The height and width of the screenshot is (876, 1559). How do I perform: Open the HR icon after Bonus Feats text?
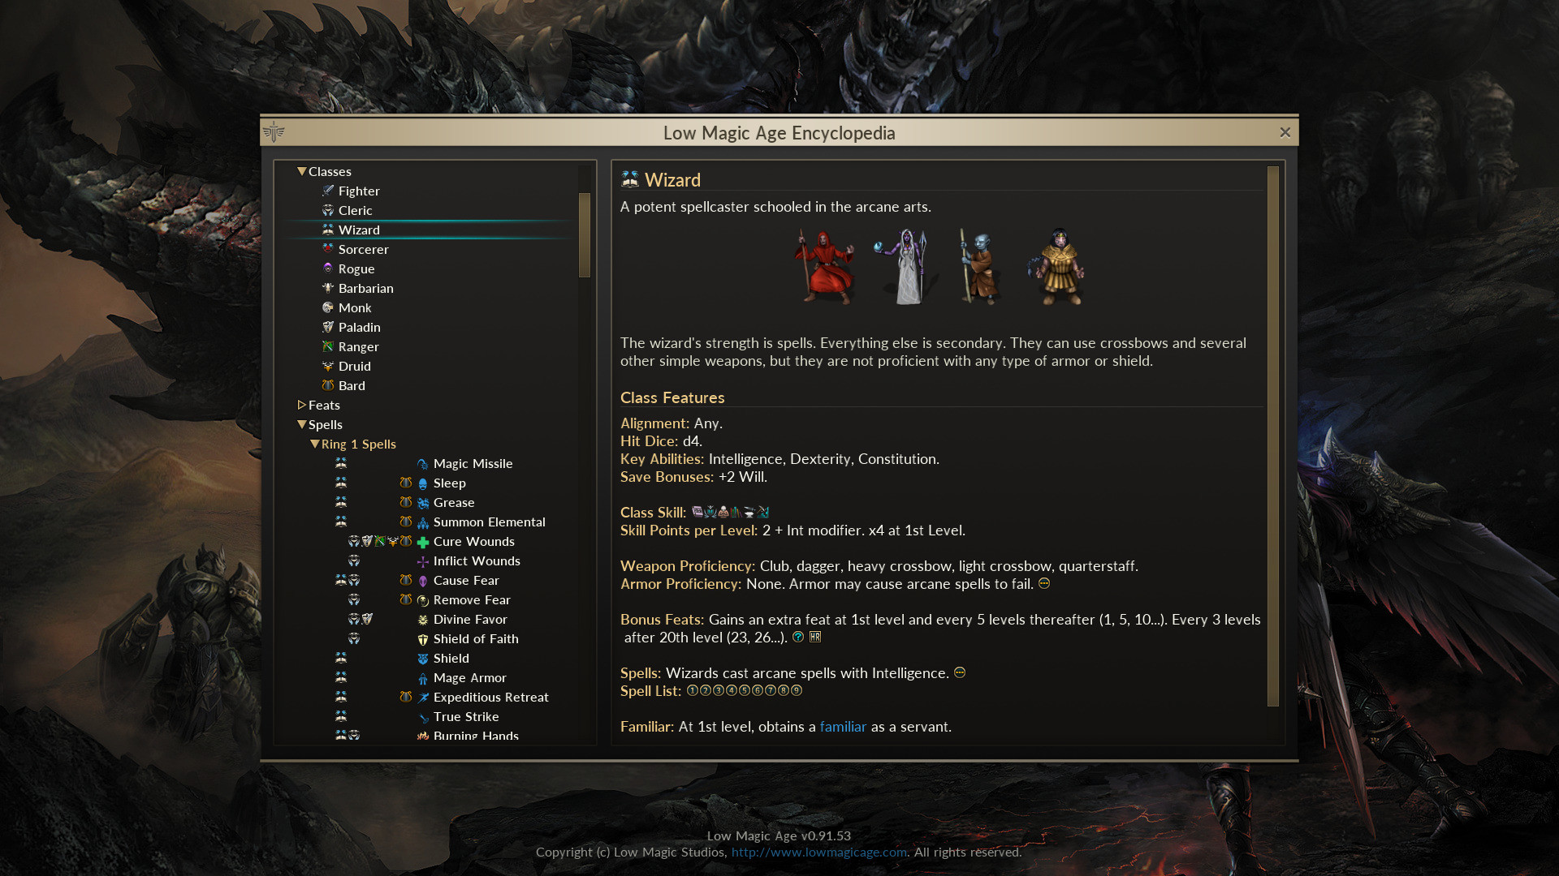(815, 637)
